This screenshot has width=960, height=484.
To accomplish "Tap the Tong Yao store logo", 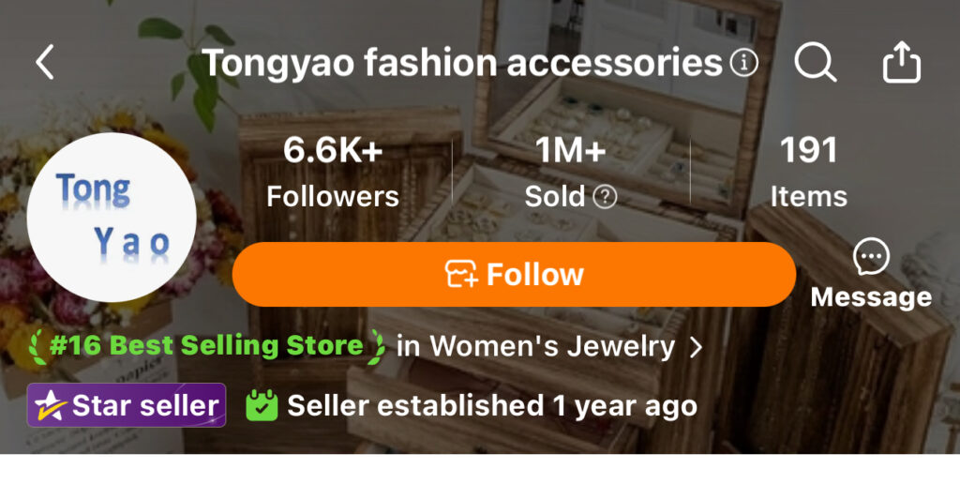I will point(112,217).
